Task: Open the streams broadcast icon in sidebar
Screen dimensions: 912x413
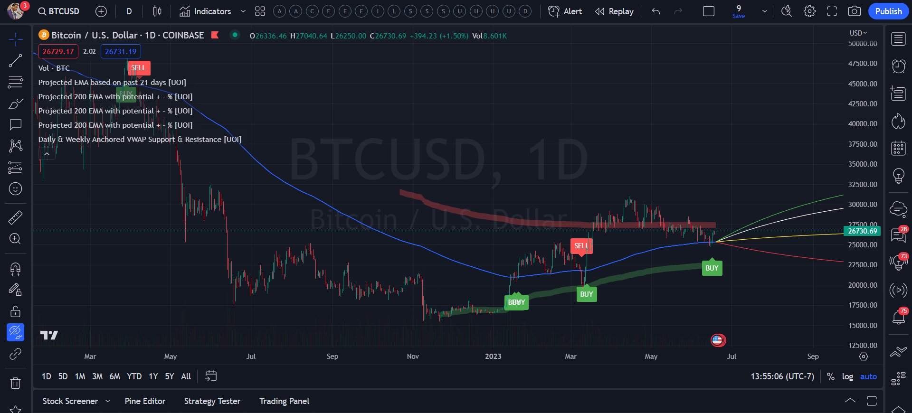Action: 898,290
